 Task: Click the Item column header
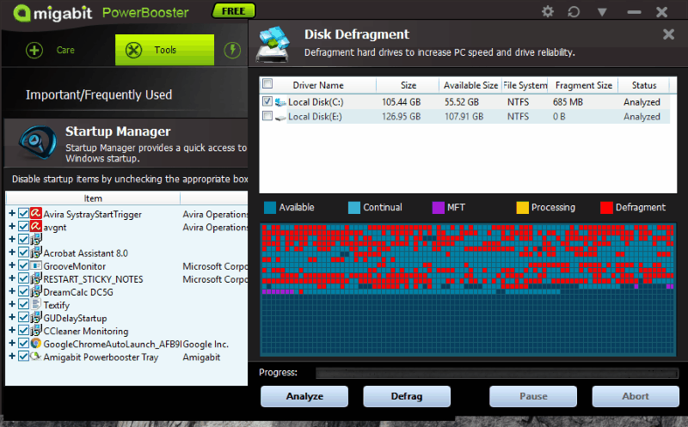point(93,198)
